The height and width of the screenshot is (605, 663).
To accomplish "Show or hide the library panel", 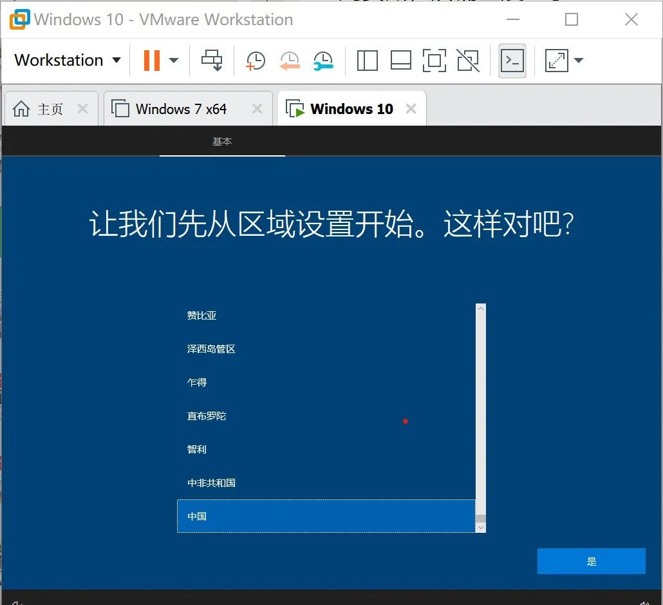I will (367, 60).
